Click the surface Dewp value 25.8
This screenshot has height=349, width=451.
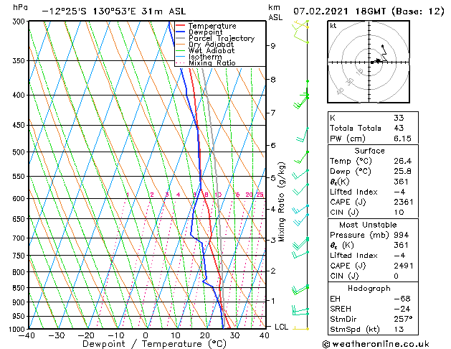point(402,172)
